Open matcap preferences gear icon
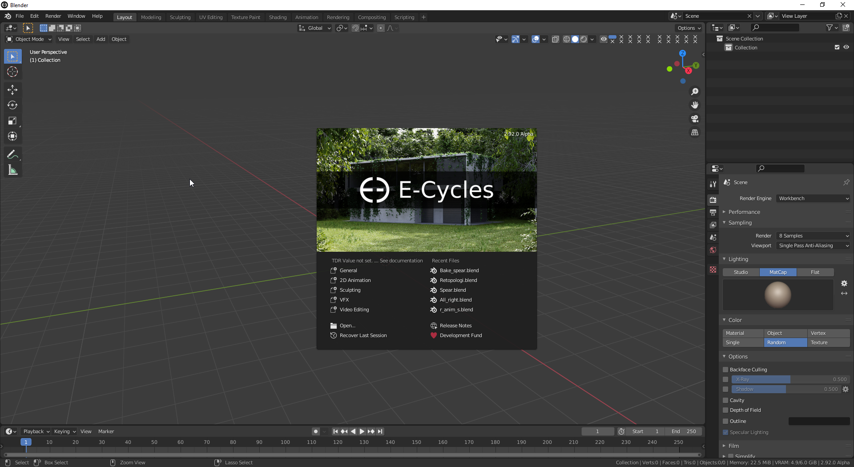Viewport: 854px width, 467px height. click(x=844, y=283)
